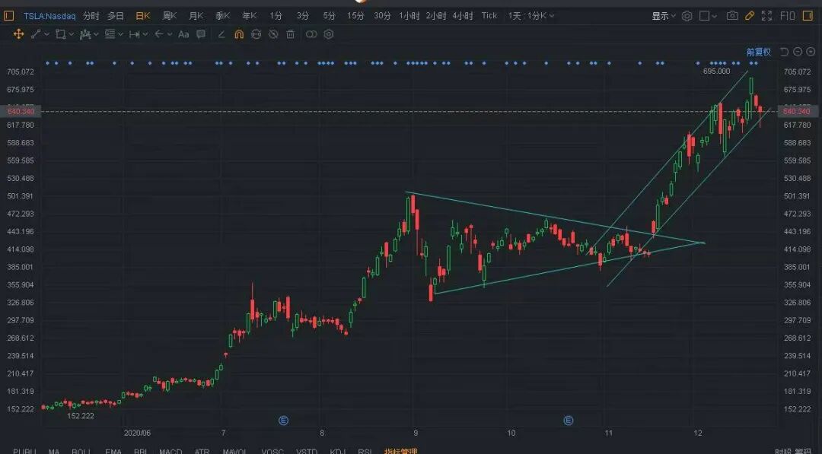Click the overlapping circles toggle icon
Image resolution: width=822 pixels, height=454 pixels.
(x=311, y=34)
